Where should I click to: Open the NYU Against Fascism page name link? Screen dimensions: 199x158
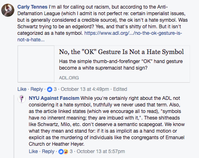(54, 98)
